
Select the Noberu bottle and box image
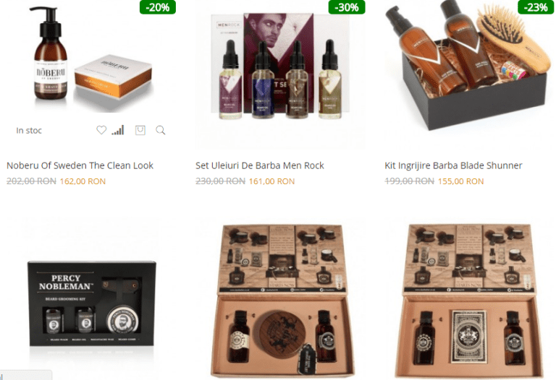click(93, 59)
